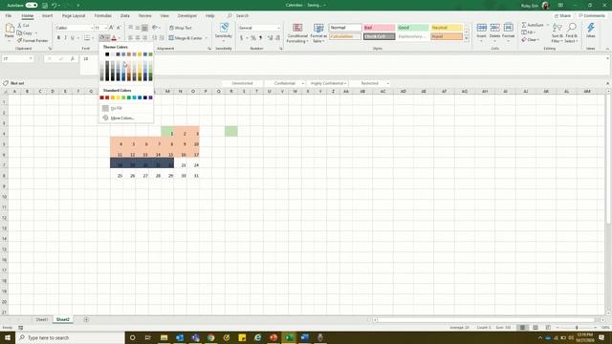Apply the Neutral cell style
The image size is (612, 344).
[447, 28]
